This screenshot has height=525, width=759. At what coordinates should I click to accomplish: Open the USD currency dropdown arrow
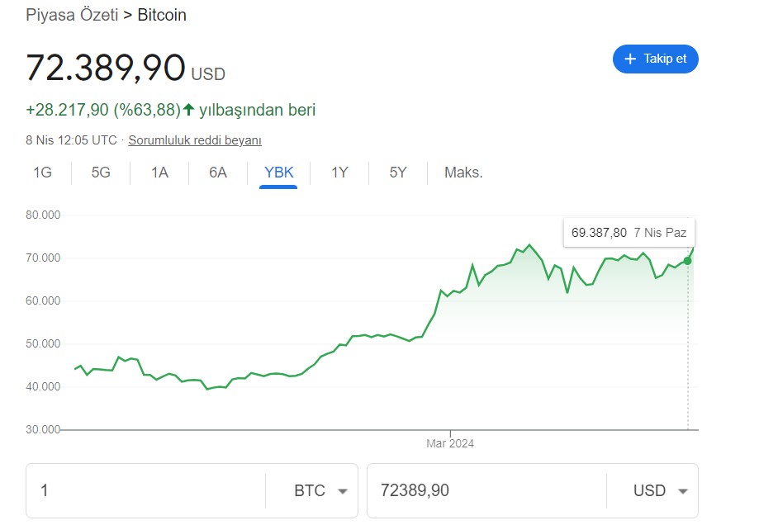682,491
